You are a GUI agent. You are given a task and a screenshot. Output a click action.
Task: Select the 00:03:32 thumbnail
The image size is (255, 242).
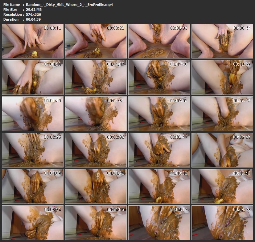tap(159, 186)
